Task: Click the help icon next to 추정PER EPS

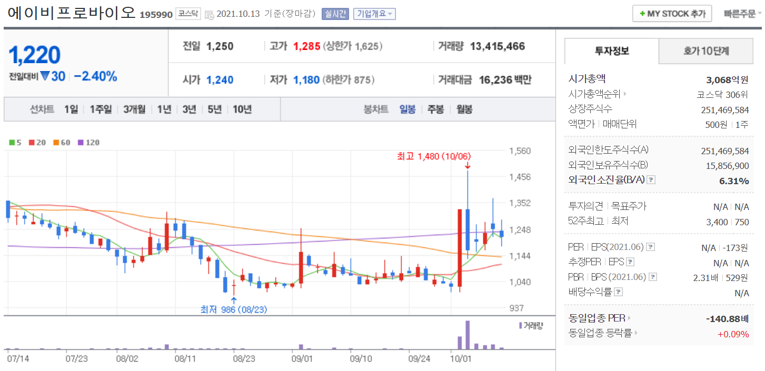Action: pyautogui.click(x=630, y=262)
